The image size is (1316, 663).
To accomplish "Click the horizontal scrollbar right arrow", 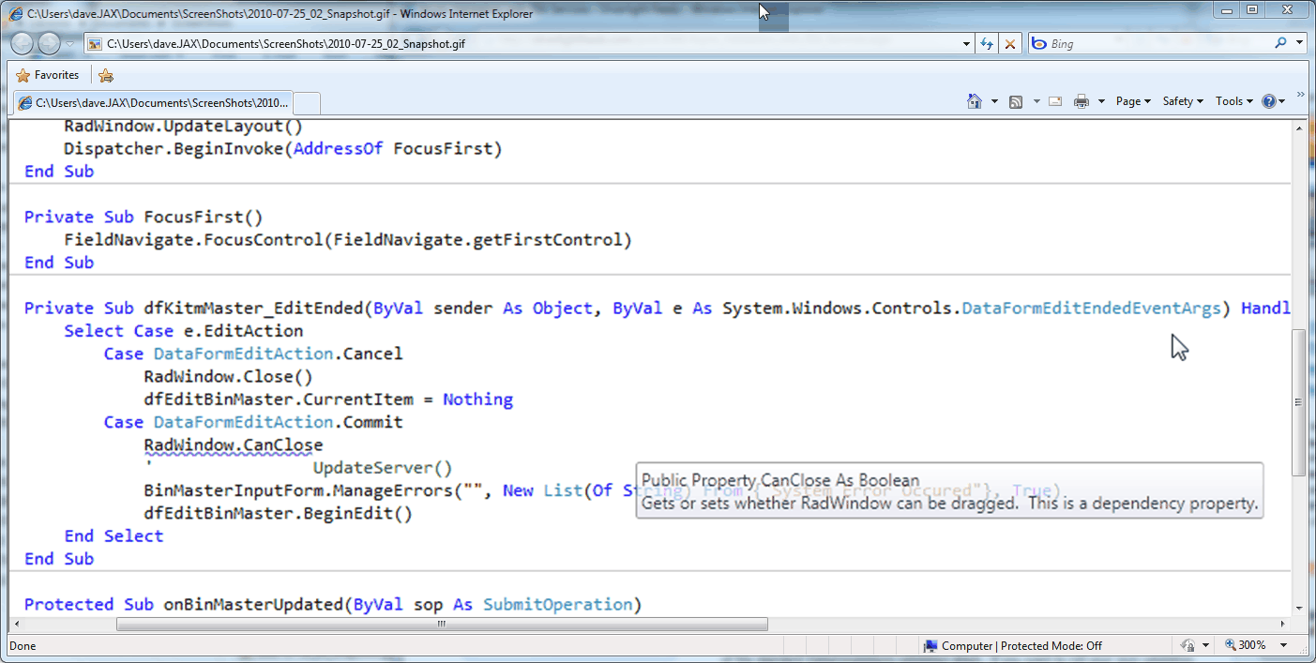I will coord(1283,624).
